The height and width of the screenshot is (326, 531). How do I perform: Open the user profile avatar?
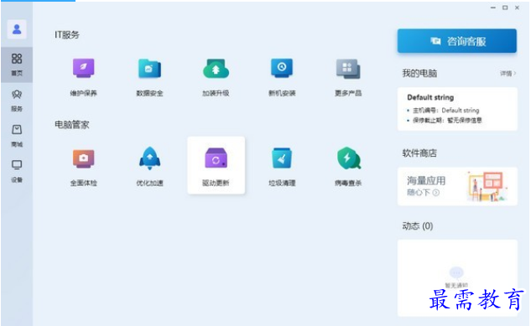[17, 29]
